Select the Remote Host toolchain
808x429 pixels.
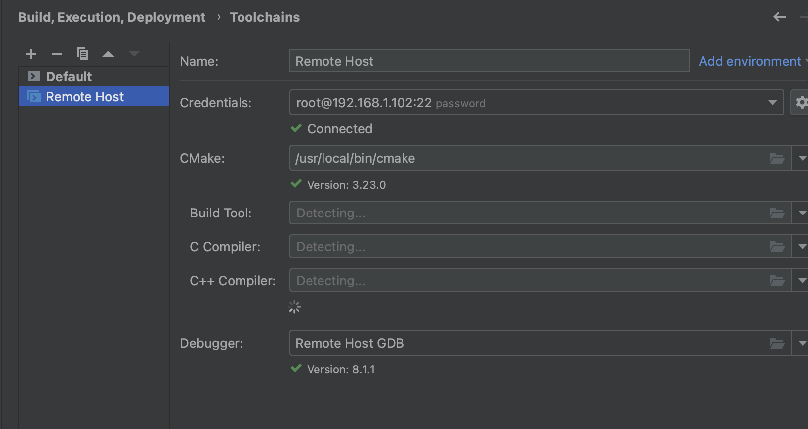(x=94, y=96)
